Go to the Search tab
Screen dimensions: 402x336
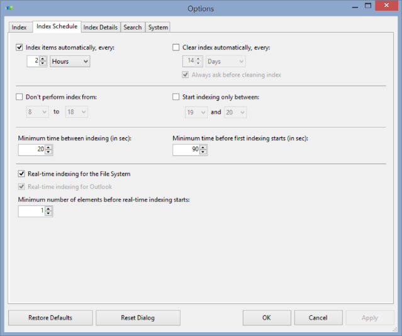point(133,27)
